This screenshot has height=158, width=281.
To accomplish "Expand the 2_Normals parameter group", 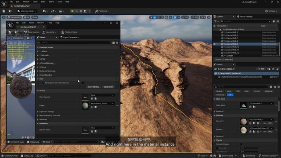I will [x=38, y=55].
